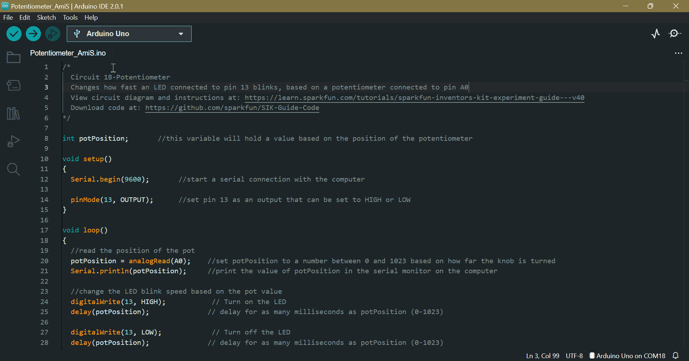The width and height of the screenshot is (689, 361).
Task: Click the UTF-8 encoding indicator
Action: click(x=574, y=356)
